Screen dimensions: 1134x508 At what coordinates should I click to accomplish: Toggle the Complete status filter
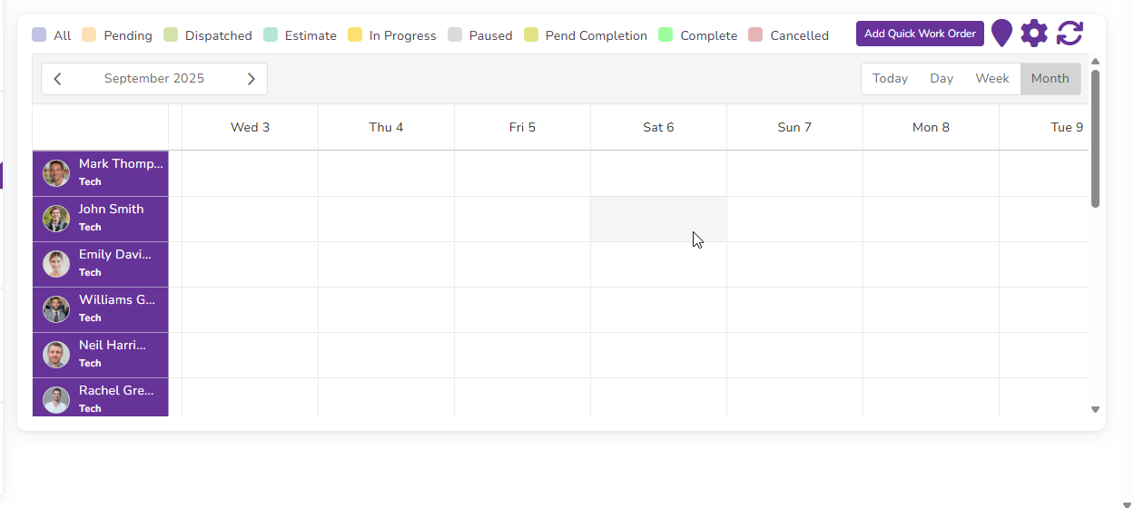[698, 35]
